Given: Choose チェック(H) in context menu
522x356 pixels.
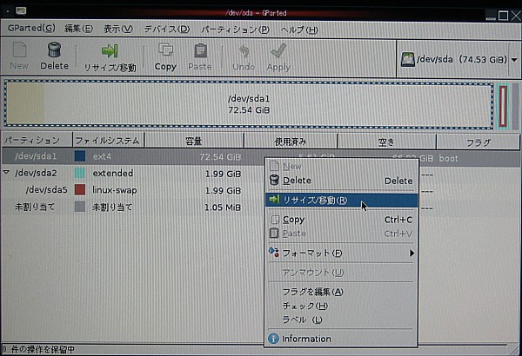Looking at the screenshot, I should point(341,306).
